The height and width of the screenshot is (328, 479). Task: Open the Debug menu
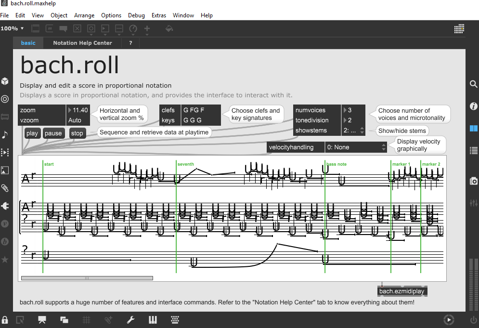click(x=136, y=15)
